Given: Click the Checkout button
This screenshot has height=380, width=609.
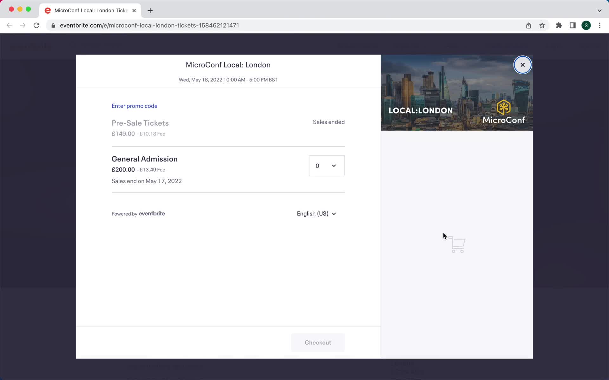Looking at the screenshot, I should 318,342.
